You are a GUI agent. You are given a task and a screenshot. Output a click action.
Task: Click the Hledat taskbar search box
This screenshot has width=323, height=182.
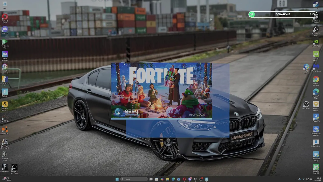click(134, 179)
